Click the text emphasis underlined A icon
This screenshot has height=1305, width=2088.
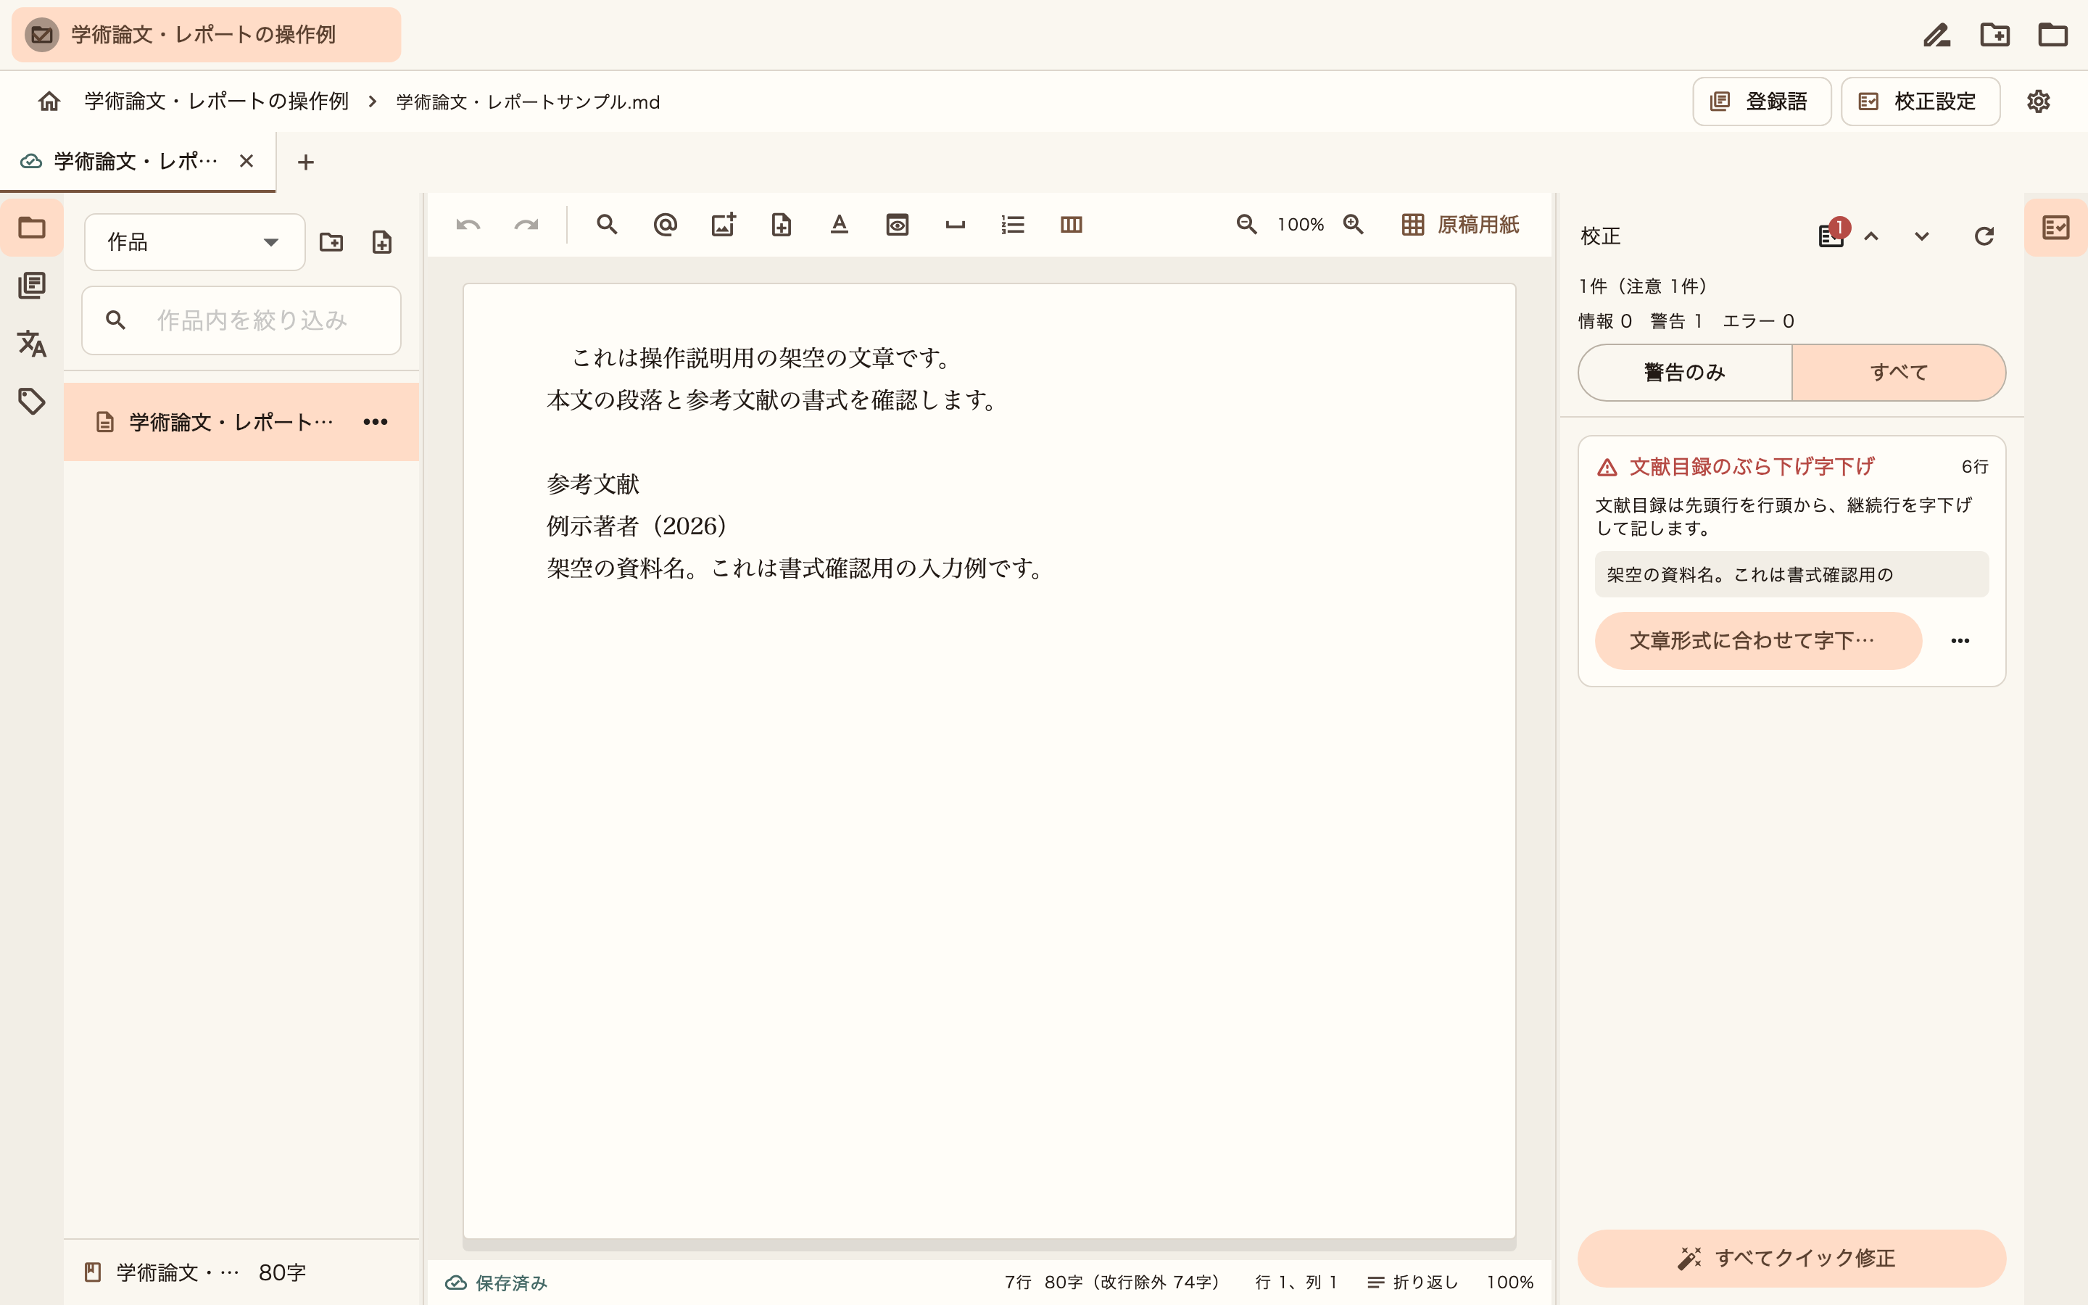point(839,225)
